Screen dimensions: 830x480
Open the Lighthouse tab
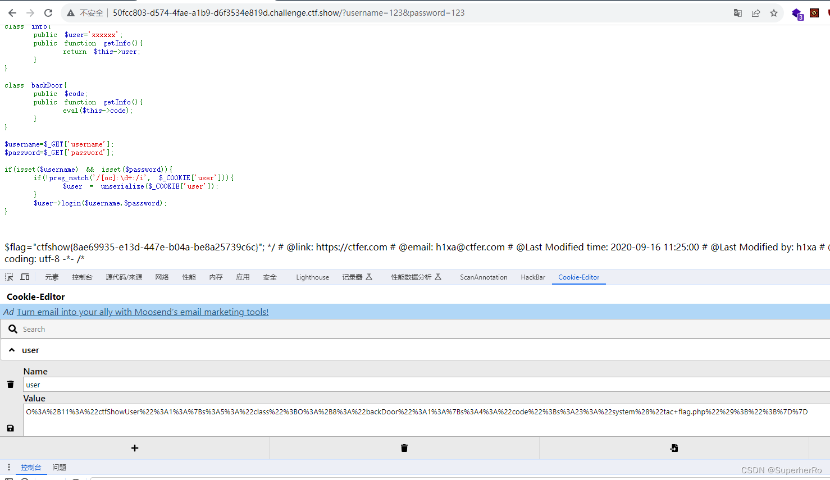click(x=313, y=277)
